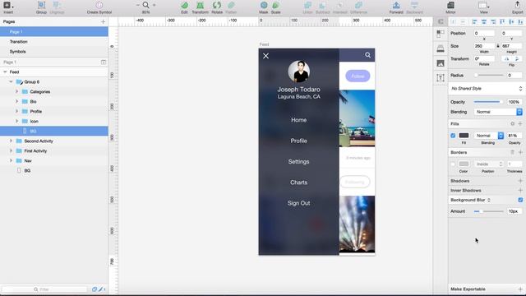Uncheck the Fill enabled checkbox
Image resolution: width=526 pixels, height=296 pixels.
click(453, 136)
